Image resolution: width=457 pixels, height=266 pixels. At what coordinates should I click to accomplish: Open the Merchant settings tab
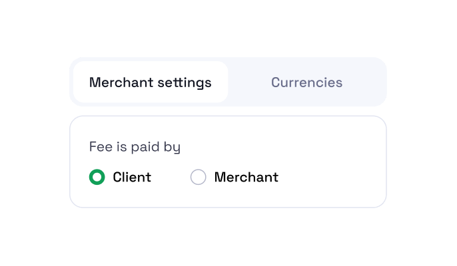coord(151,82)
